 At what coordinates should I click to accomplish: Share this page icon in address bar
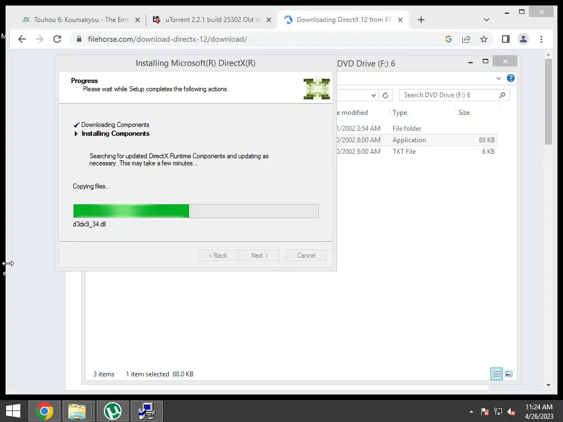(466, 39)
